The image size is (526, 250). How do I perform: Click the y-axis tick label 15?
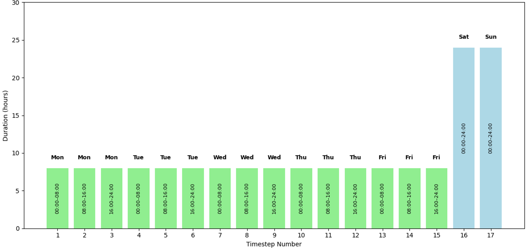pyautogui.click(x=16, y=116)
